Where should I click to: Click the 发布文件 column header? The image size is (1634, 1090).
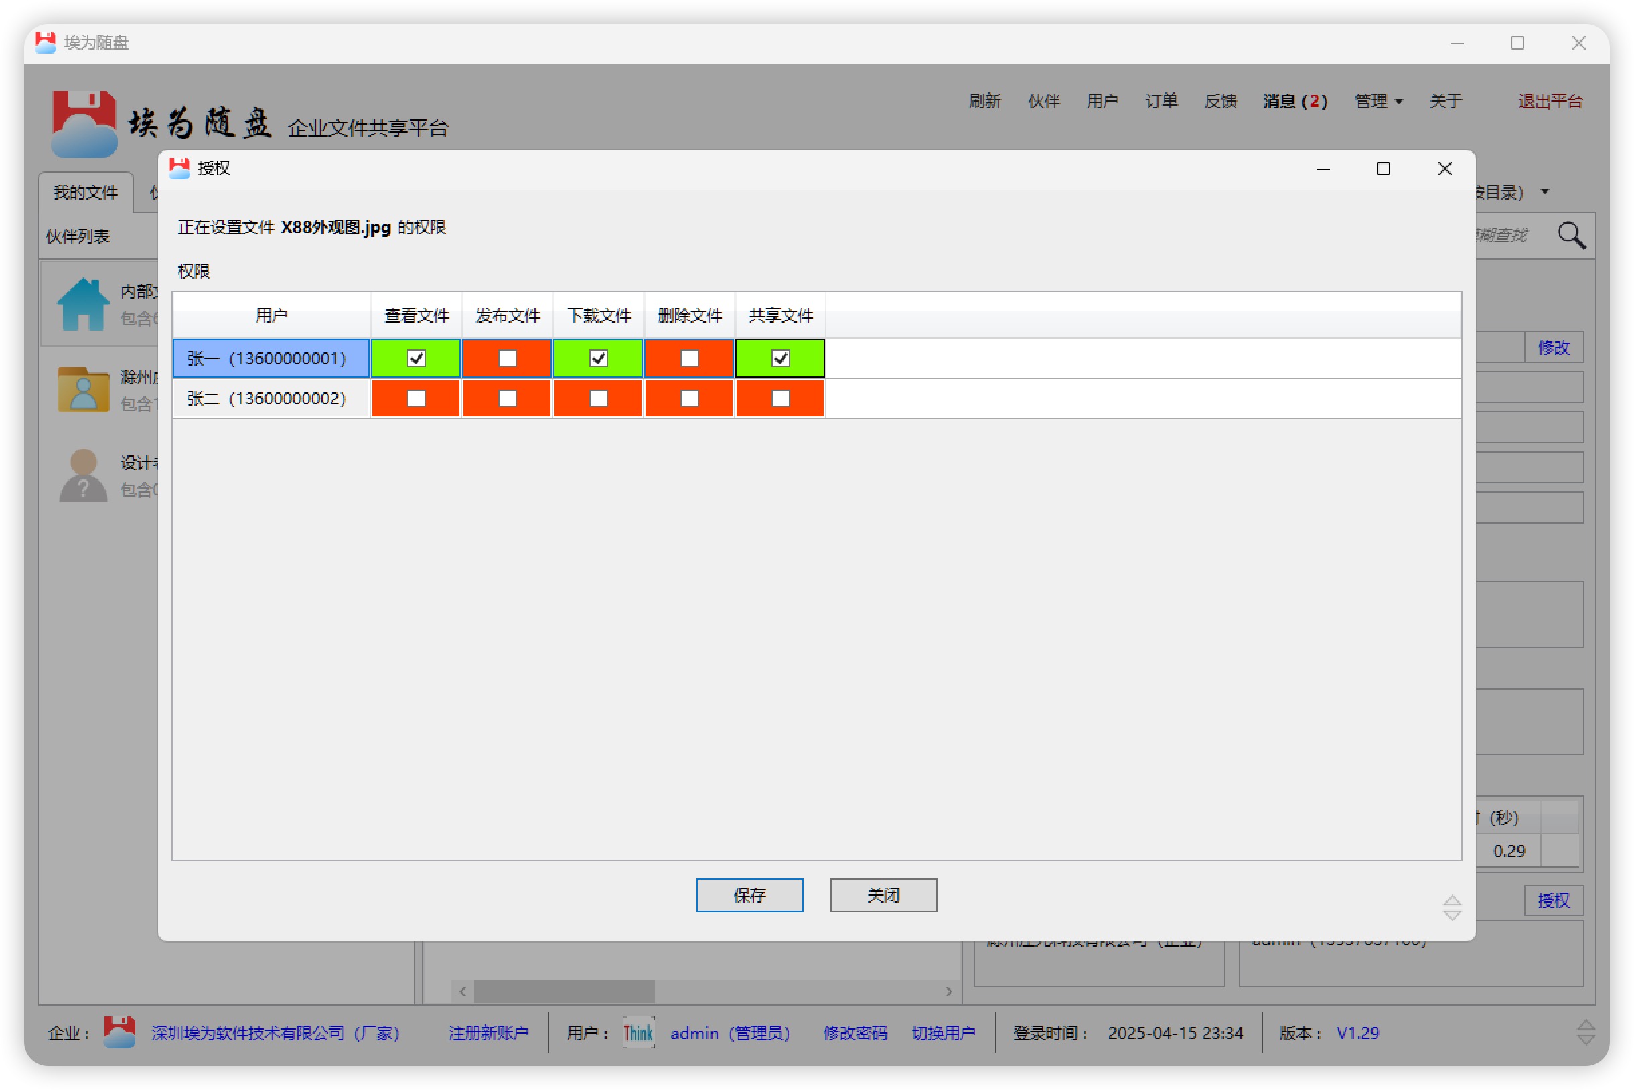tap(507, 315)
